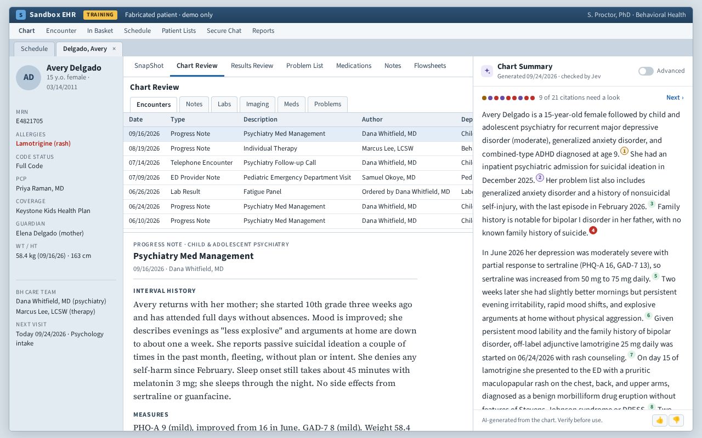Go to Next citation needing review
The width and height of the screenshot is (702, 438).
pos(675,97)
